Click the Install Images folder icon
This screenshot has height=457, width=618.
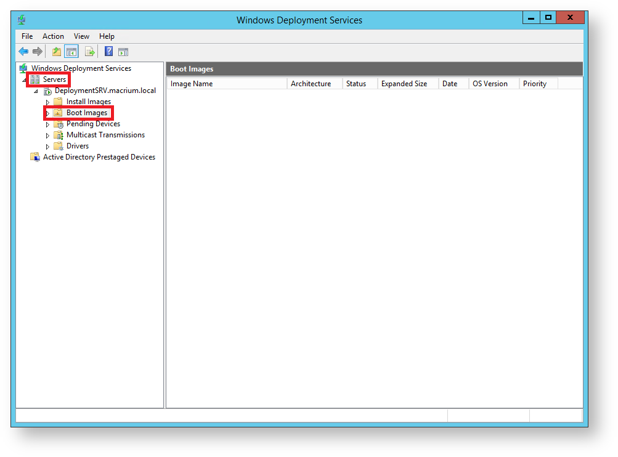58,102
